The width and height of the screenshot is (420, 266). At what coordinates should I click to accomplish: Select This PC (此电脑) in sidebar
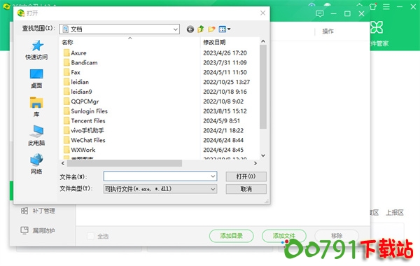[x=36, y=136]
